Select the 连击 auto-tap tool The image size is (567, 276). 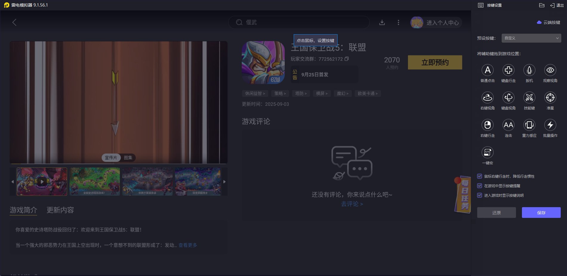(x=509, y=125)
